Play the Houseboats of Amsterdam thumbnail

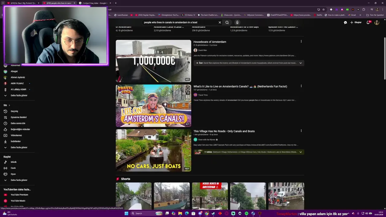[x=153, y=61]
